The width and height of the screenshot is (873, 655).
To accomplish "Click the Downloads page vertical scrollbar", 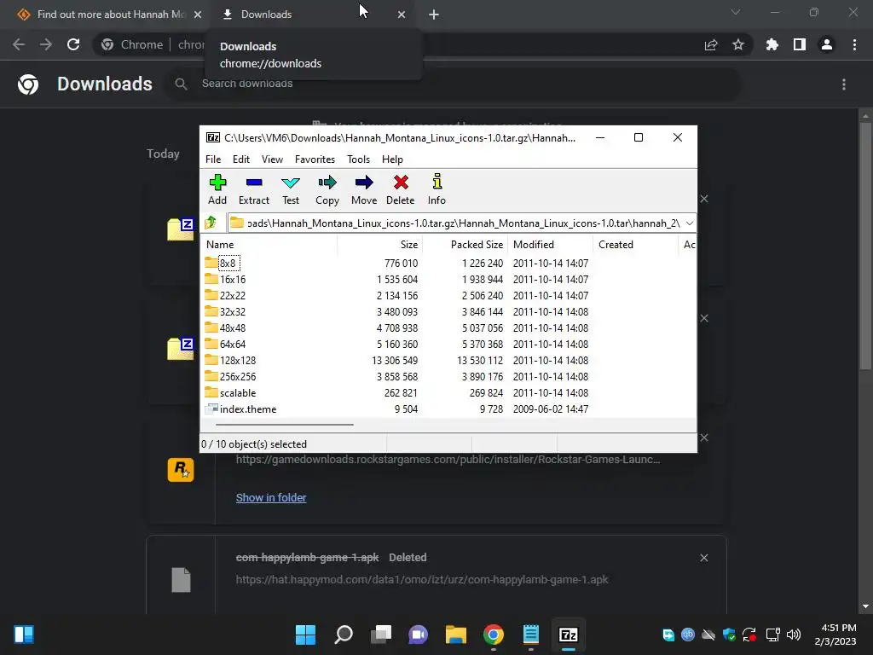I will 864,245.
